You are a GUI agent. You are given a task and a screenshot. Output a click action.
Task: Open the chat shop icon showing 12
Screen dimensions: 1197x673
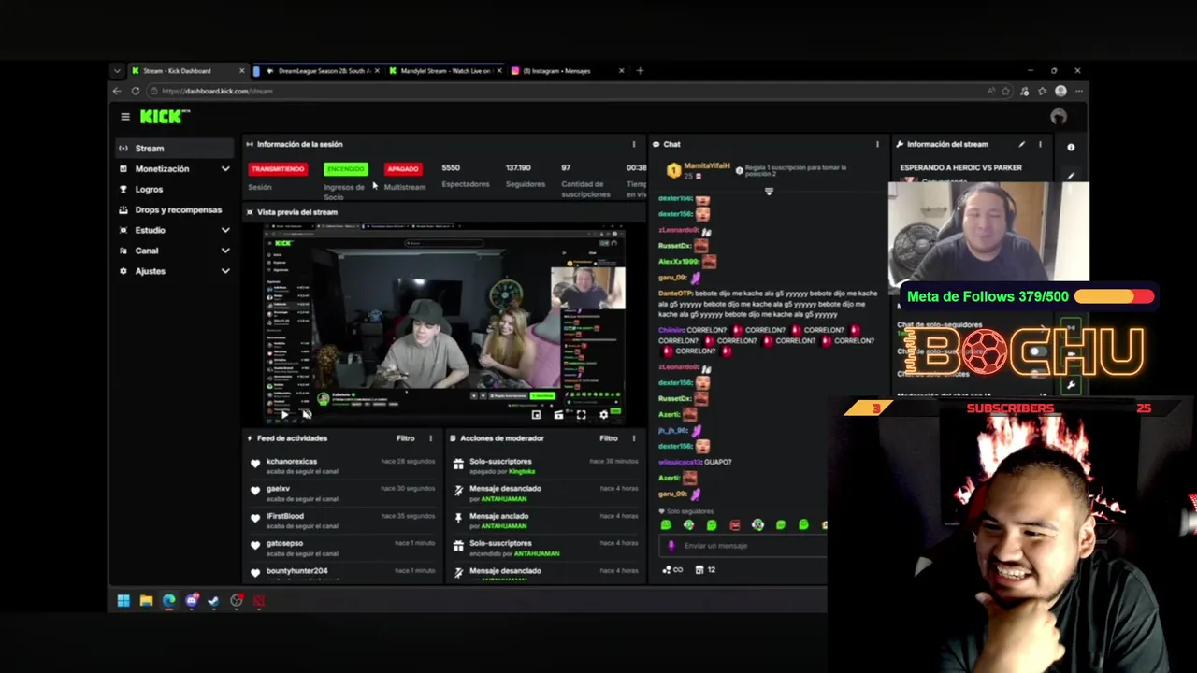(705, 569)
